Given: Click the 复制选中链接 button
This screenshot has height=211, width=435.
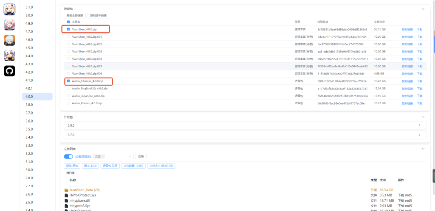Looking at the screenshot, I should point(98,16).
